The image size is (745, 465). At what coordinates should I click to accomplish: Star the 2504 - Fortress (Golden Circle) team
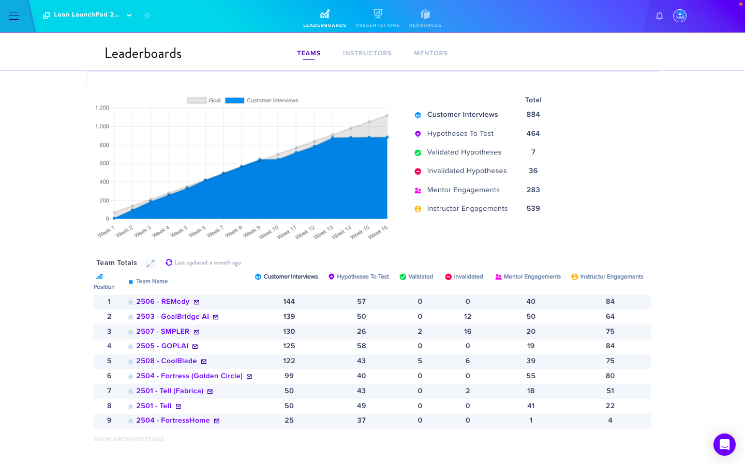(x=131, y=377)
